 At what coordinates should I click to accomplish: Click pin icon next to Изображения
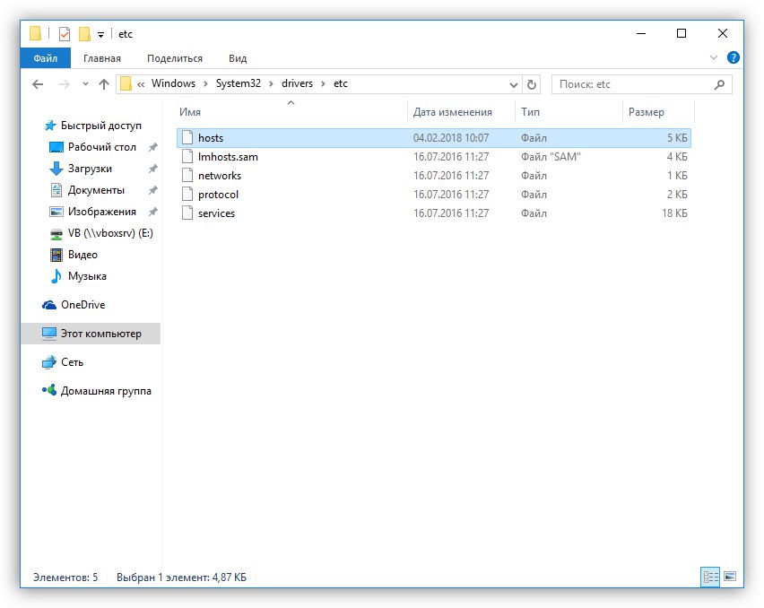point(153,212)
